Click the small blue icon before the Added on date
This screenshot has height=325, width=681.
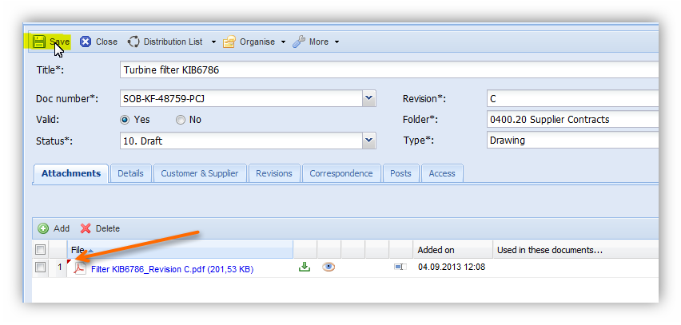point(400,268)
